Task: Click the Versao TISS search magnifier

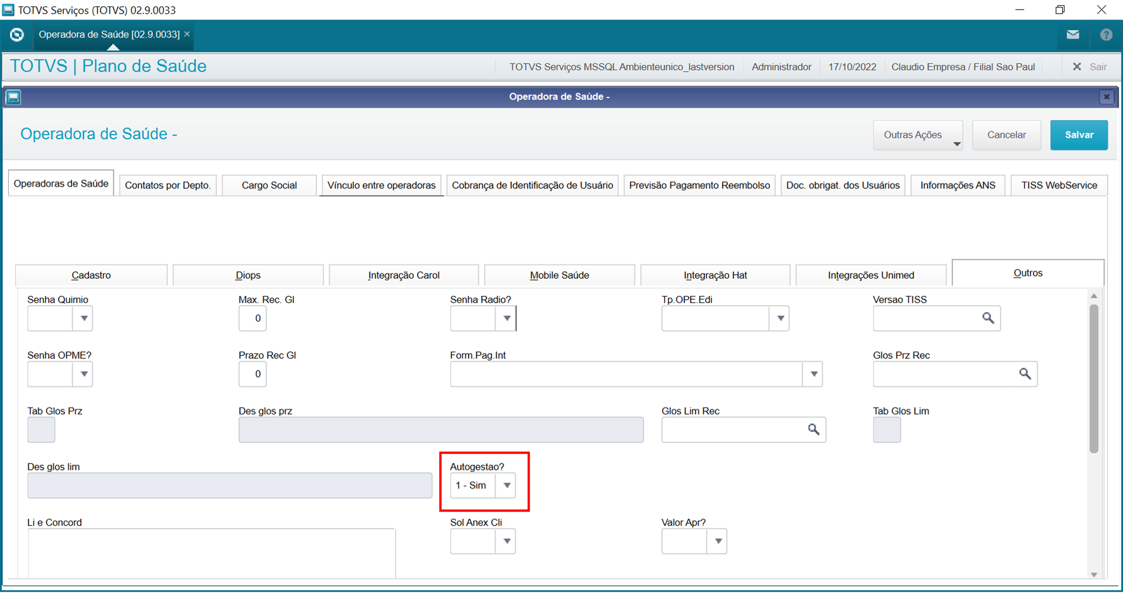Action: 988,318
